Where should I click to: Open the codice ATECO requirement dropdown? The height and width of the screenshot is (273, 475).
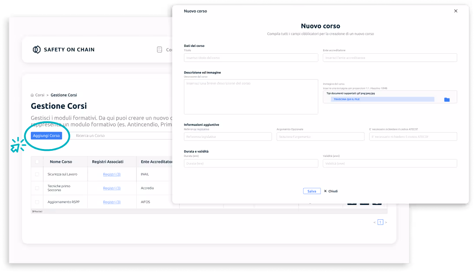point(413,136)
